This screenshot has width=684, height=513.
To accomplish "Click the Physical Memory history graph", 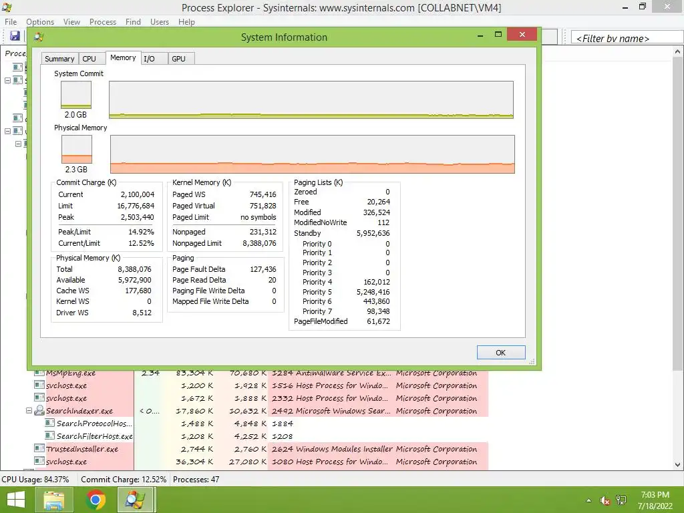I will click(x=313, y=154).
